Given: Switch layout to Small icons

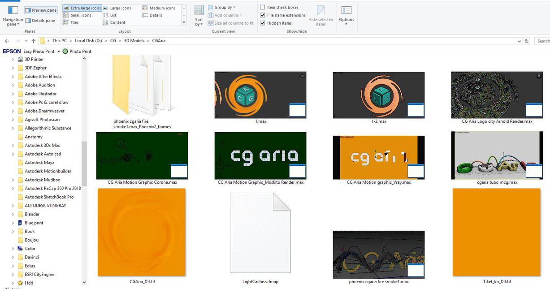Looking at the screenshot, I should 78,15.
